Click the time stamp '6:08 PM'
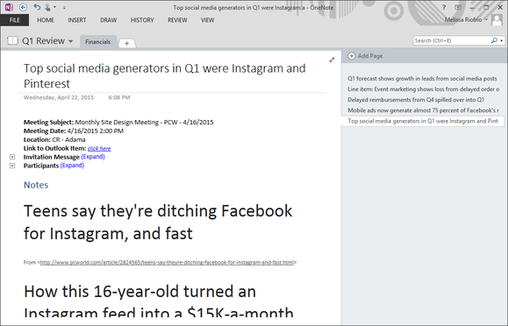Screen dimensions: 508x326 tap(119, 97)
